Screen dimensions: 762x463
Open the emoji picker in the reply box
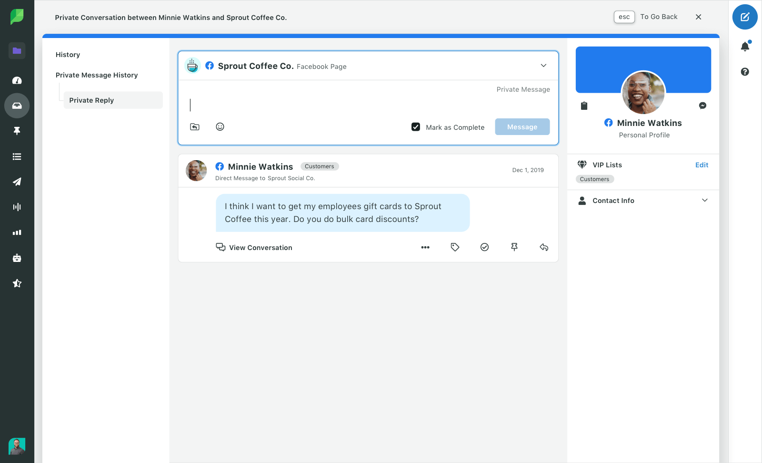point(220,126)
